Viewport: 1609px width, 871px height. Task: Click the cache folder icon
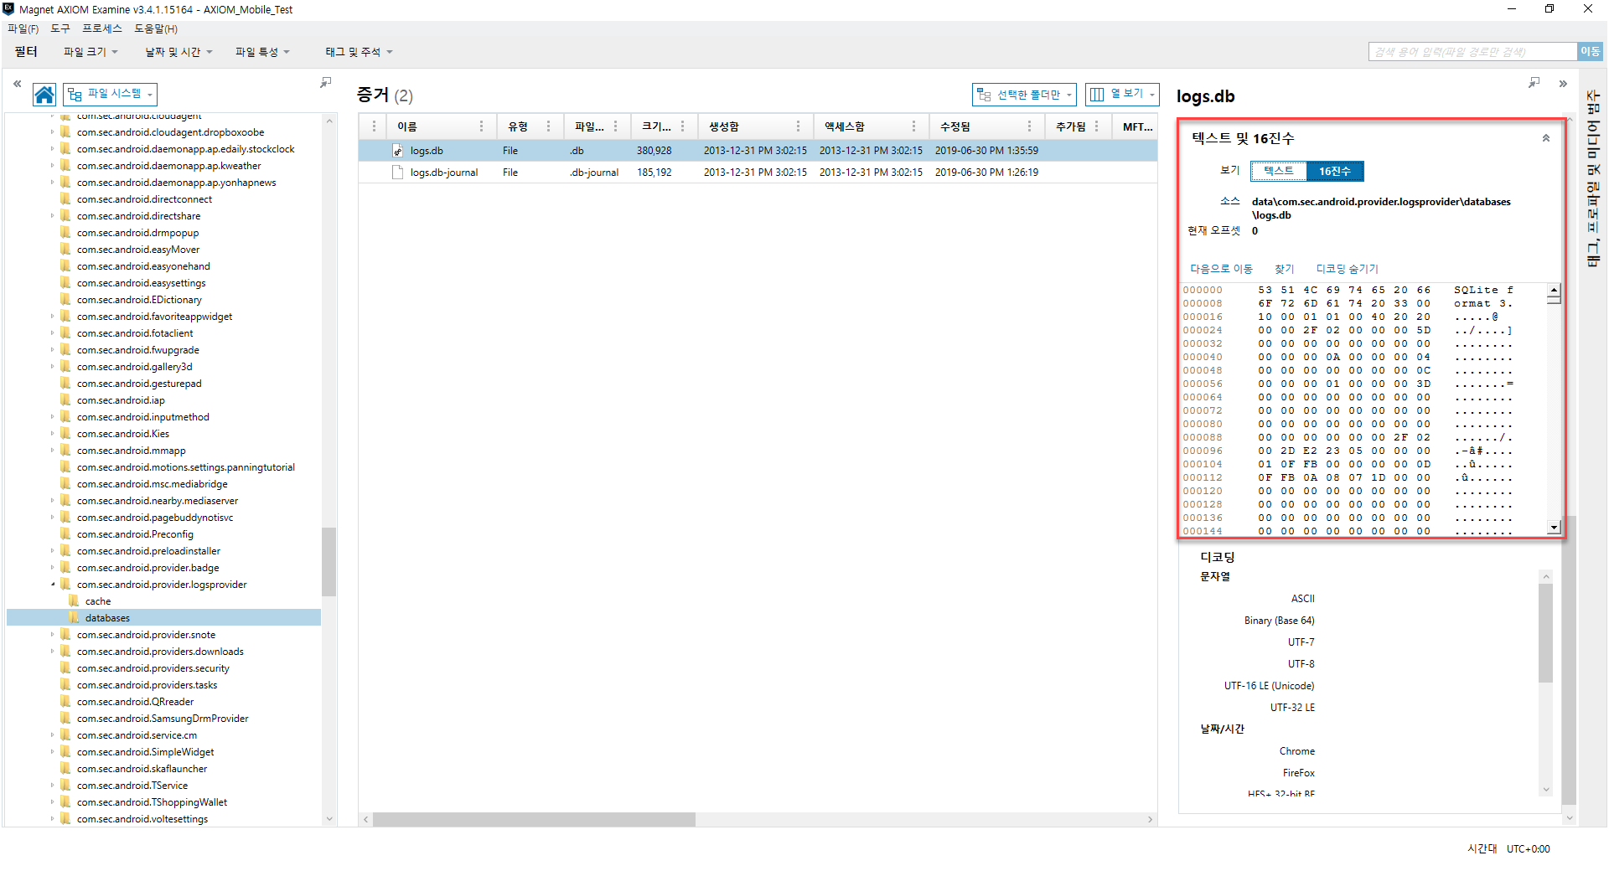74,601
